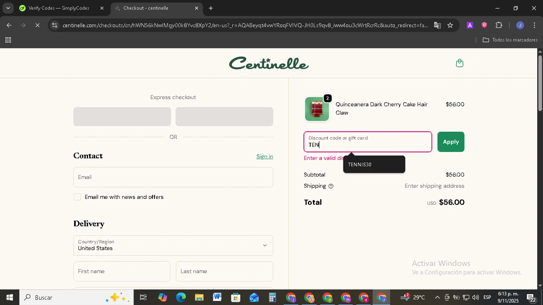Open Task View in taskbar
The width and height of the screenshot is (543, 305).
[x=143, y=297]
